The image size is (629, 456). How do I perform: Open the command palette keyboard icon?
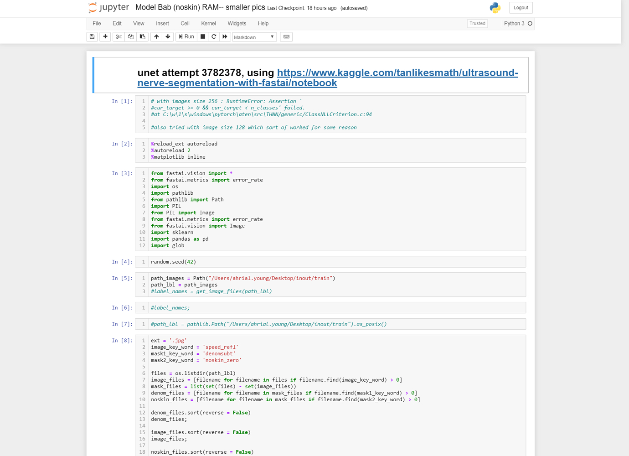click(x=286, y=36)
